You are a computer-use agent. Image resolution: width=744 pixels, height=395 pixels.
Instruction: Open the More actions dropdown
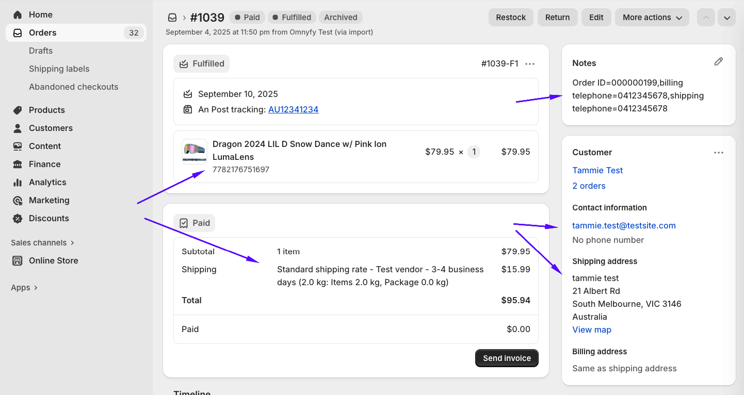pyautogui.click(x=652, y=18)
